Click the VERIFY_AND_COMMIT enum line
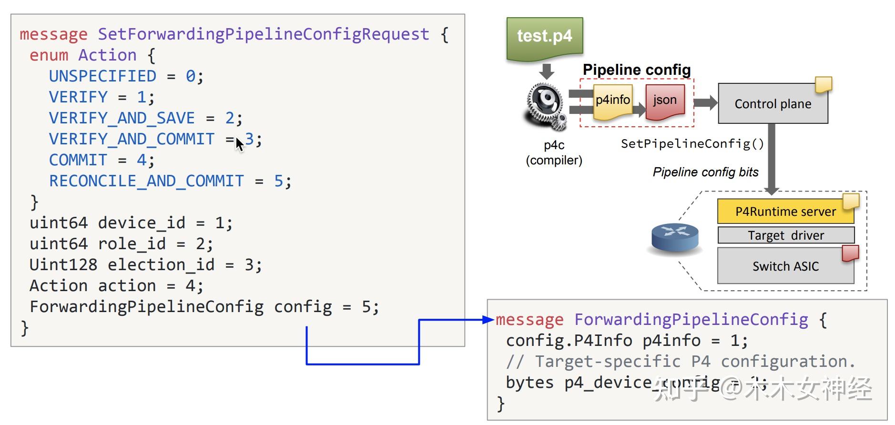The width and height of the screenshot is (895, 425). tap(155, 139)
